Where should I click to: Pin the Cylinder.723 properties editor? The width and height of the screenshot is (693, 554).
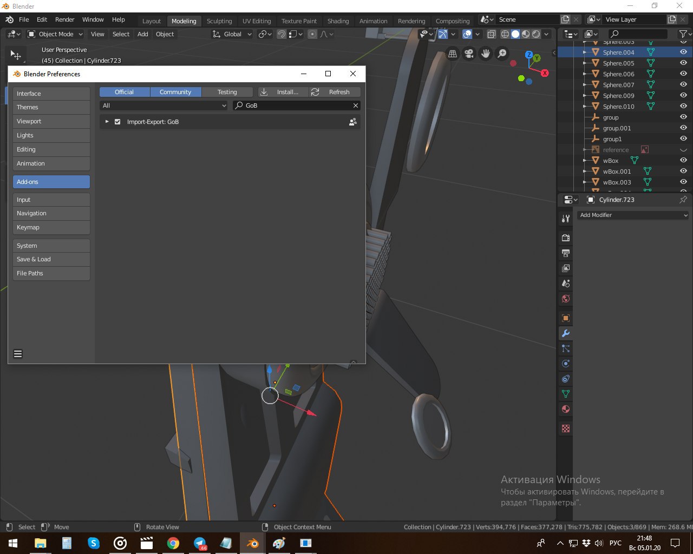pyautogui.click(x=683, y=200)
